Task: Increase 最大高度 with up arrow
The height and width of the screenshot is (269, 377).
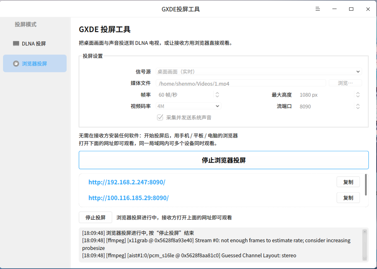Action: pos(358,93)
